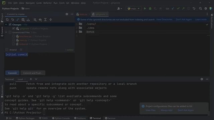This screenshot has height=120, width=214.
Task: Open the Group By icon in Commit toolbar
Action: (35, 20)
